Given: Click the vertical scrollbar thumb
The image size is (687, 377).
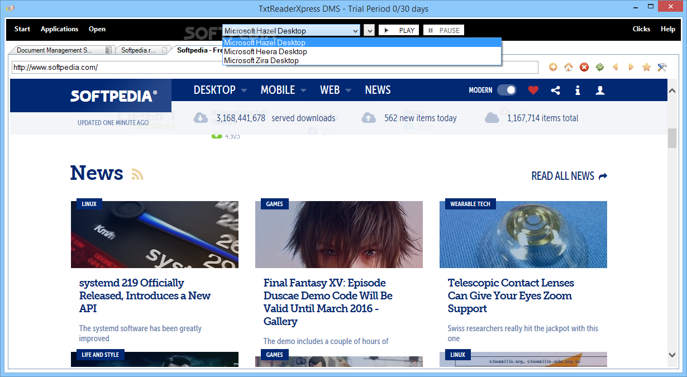Looking at the screenshot, I should (x=672, y=139).
